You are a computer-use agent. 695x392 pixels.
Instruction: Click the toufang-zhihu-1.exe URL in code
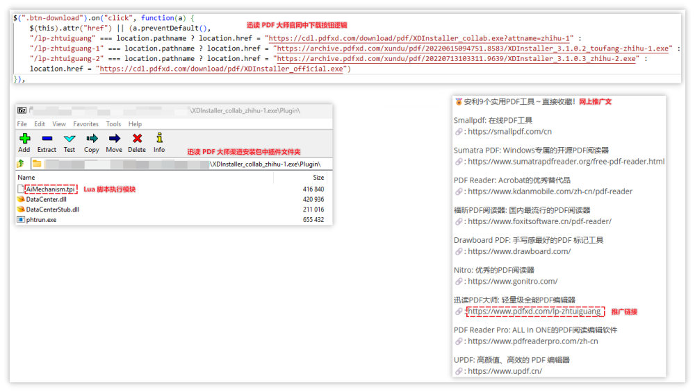(x=473, y=49)
